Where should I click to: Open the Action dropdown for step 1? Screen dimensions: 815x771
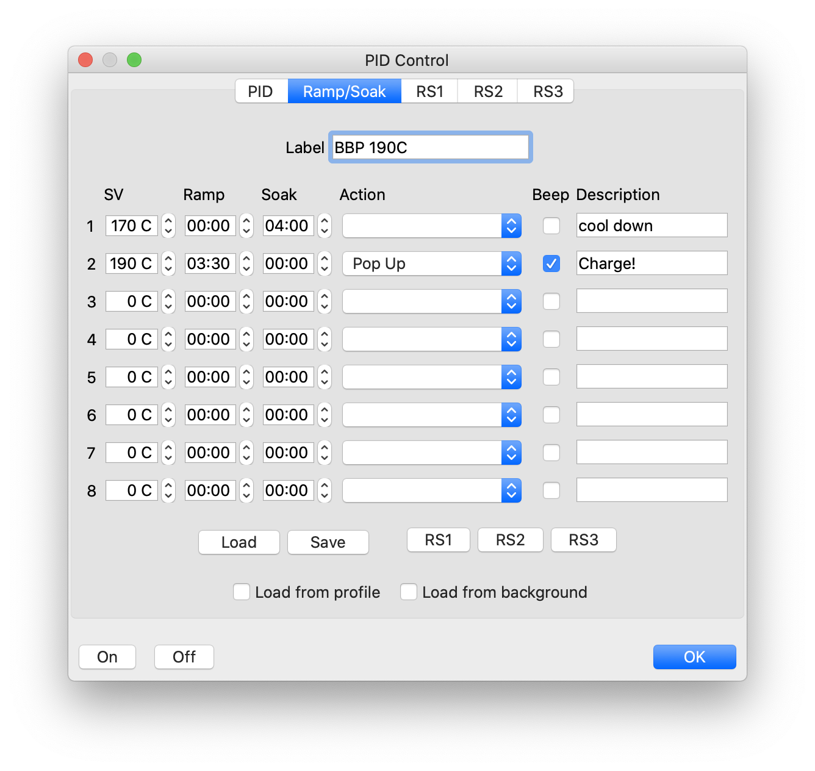tap(431, 226)
